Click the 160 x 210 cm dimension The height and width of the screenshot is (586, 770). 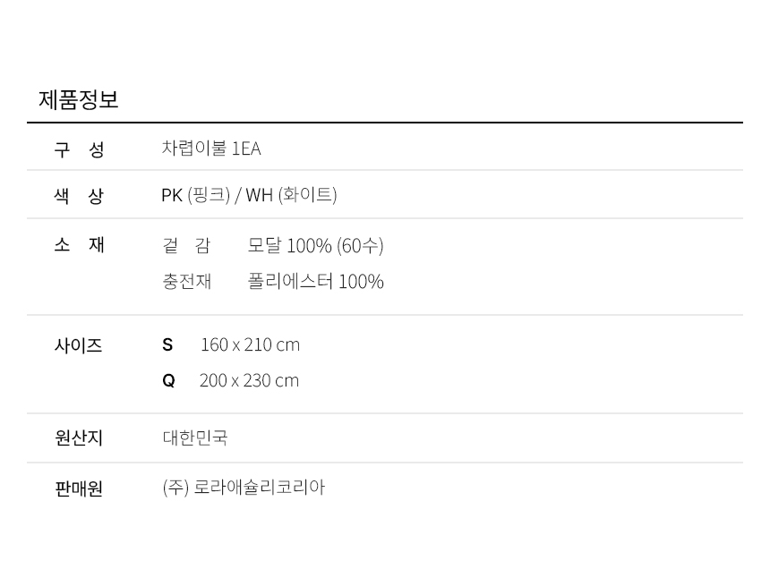click(x=250, y=345)
